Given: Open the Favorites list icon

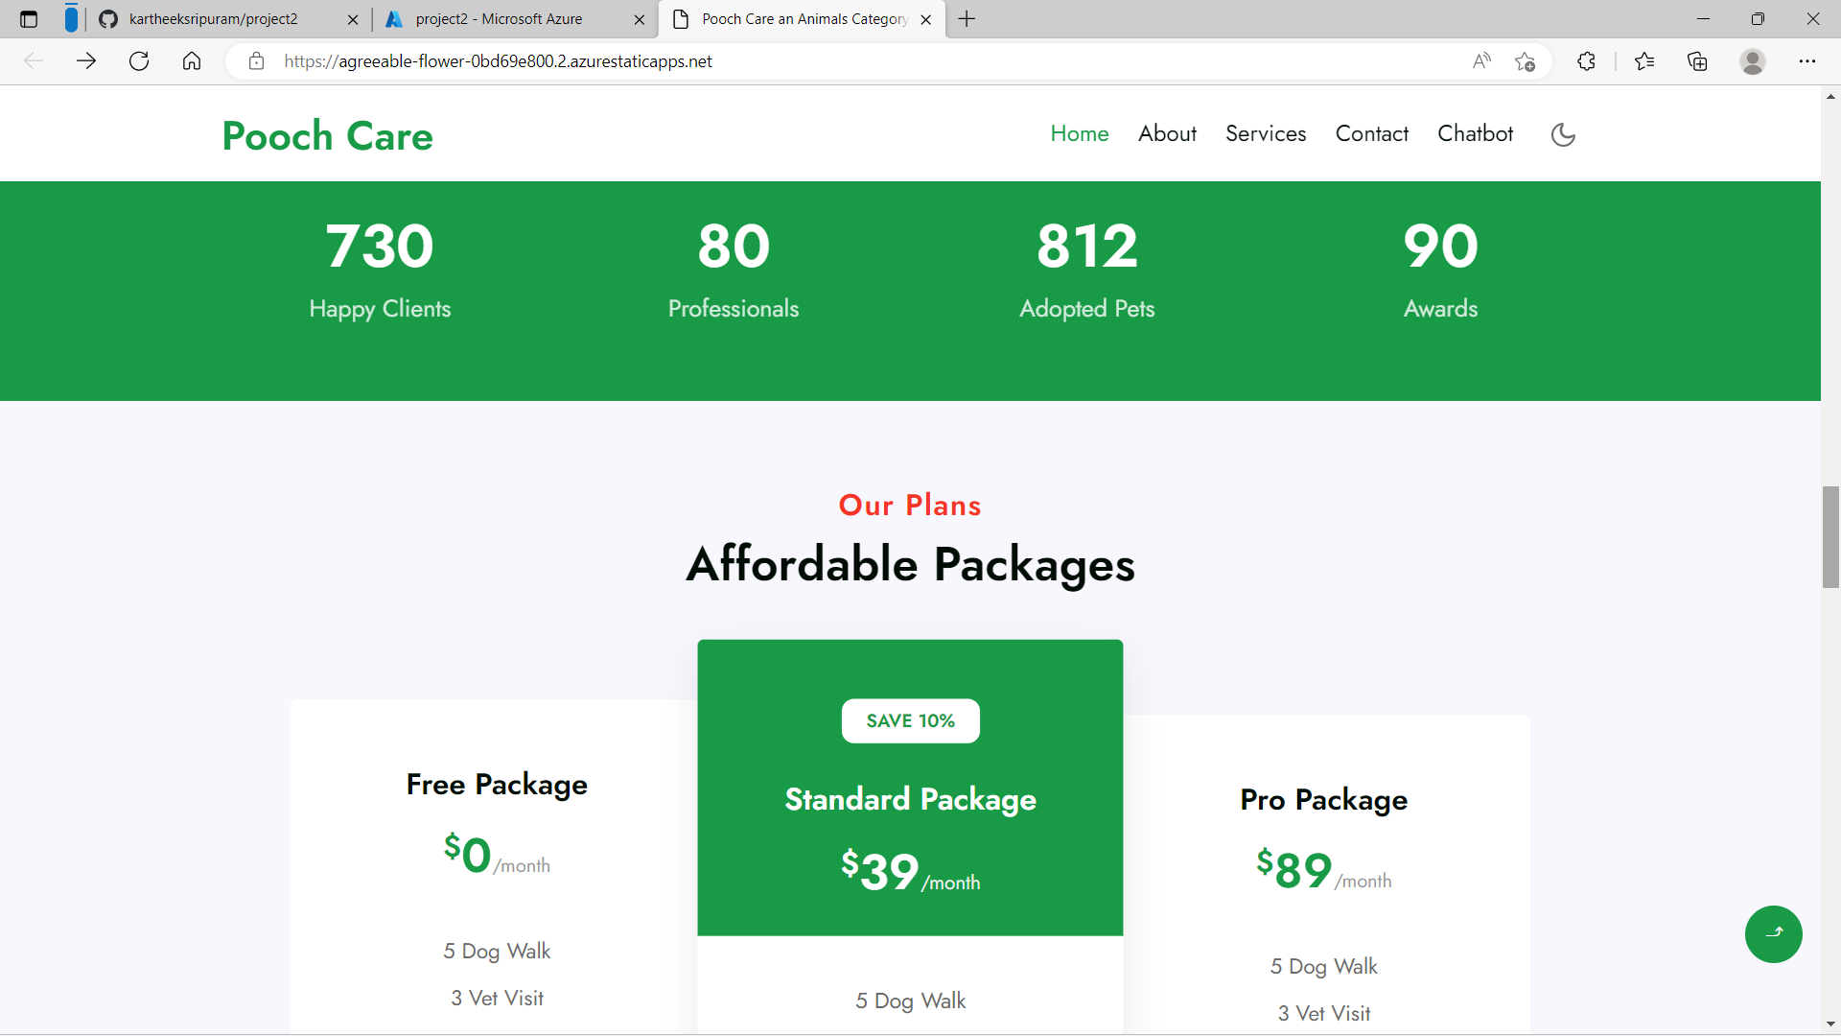Looking at the screenshot, I should click(1644, 61).
